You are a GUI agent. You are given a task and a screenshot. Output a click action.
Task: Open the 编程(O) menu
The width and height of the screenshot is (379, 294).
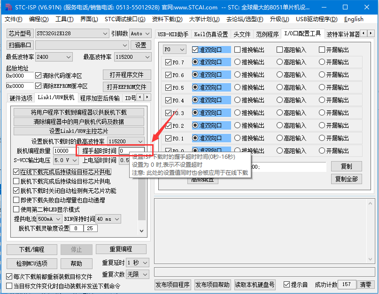coord(39,19)
